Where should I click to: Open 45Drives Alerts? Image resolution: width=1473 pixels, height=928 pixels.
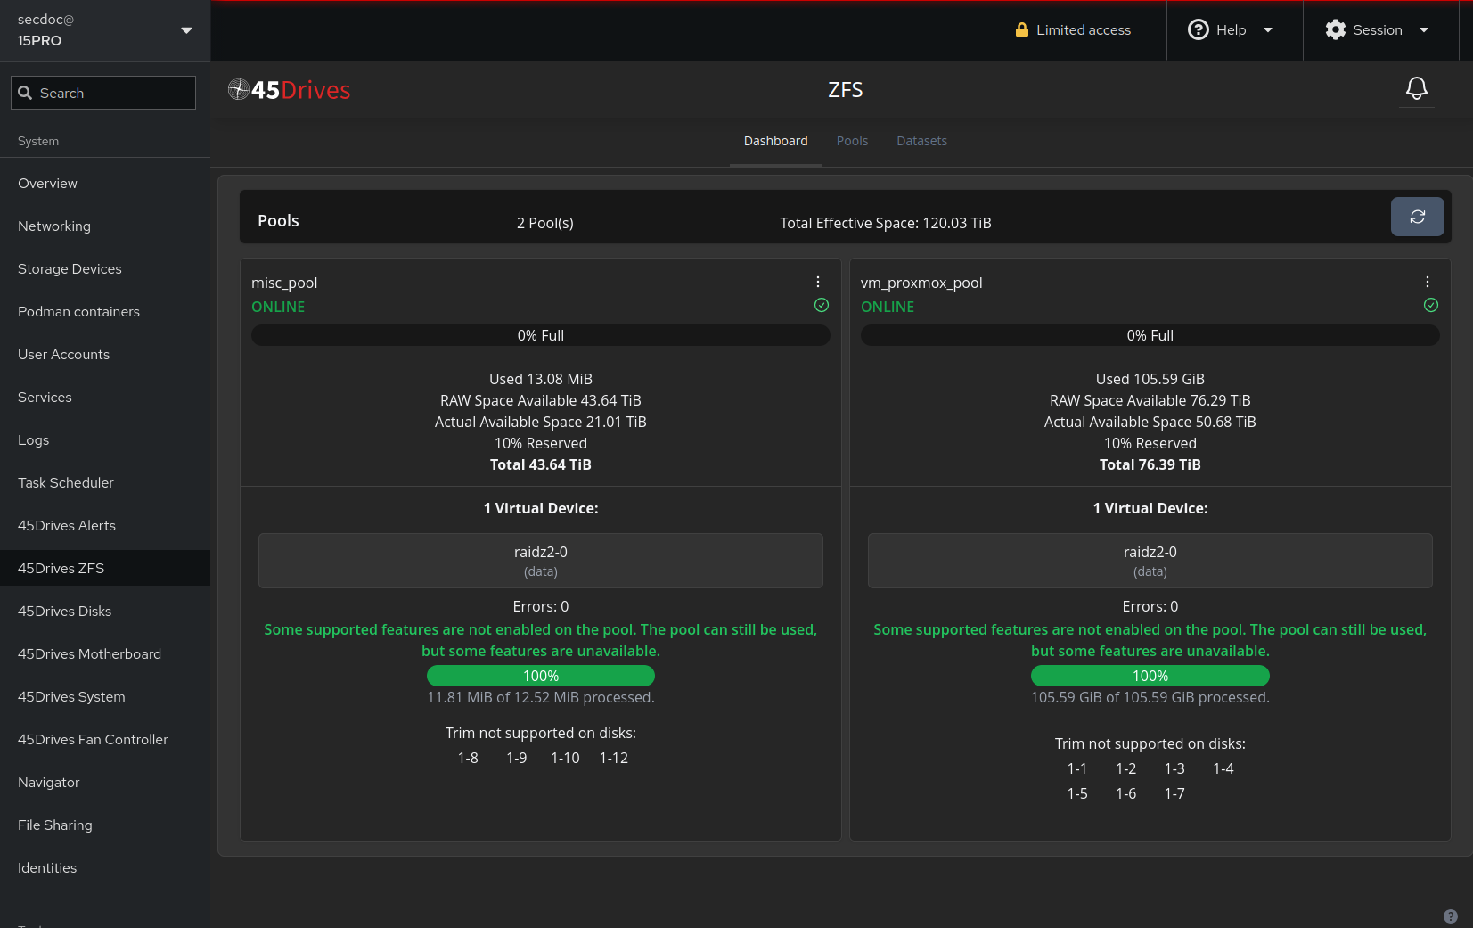(x=105, y=525)
